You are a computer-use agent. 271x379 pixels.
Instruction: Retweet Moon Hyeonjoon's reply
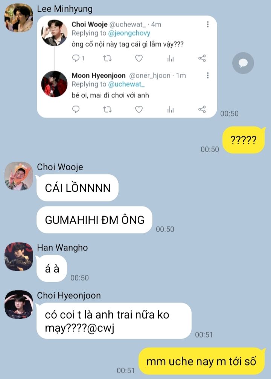[107, 110]
